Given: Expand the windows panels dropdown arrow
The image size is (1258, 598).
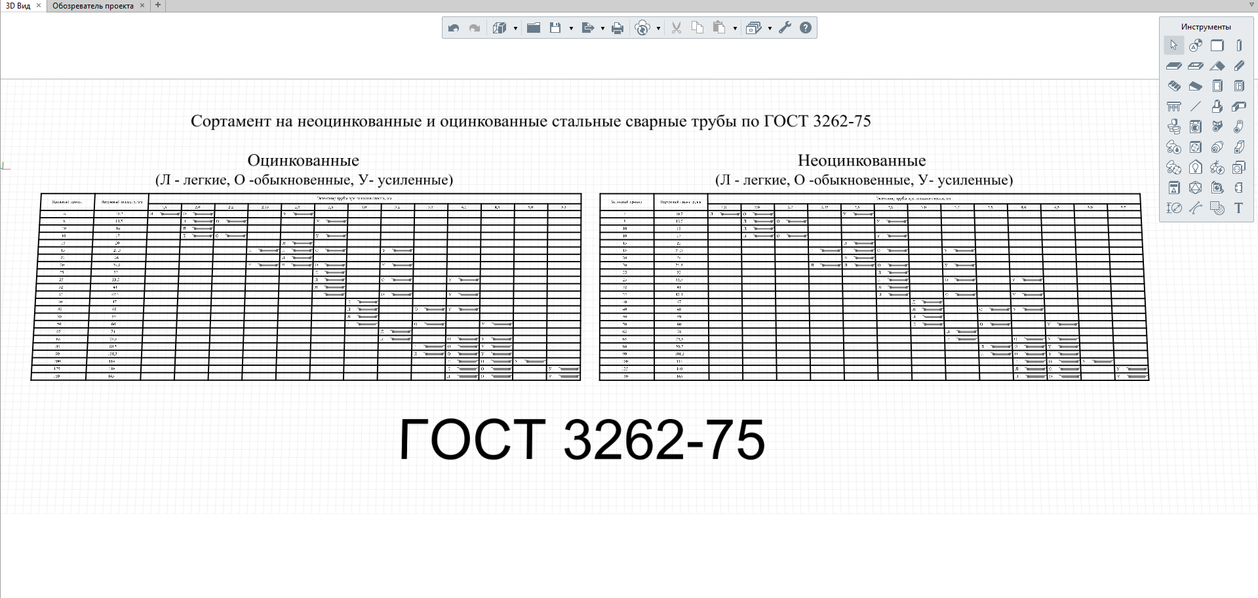Looking at the screenshot, I should (770, 28).
